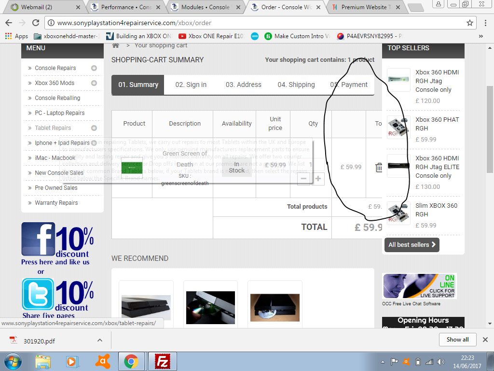Open first recommended PS4 console thumbnail
Image resolution: width=494 pixels, height=371 pixels.
click(x=146, y=308)
